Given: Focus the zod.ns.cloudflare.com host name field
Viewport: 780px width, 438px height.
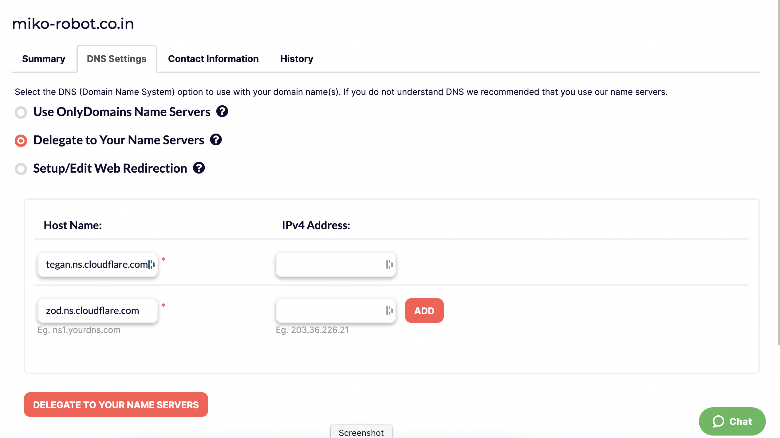Looking at the screenshot, I should (x=98, y=311).
